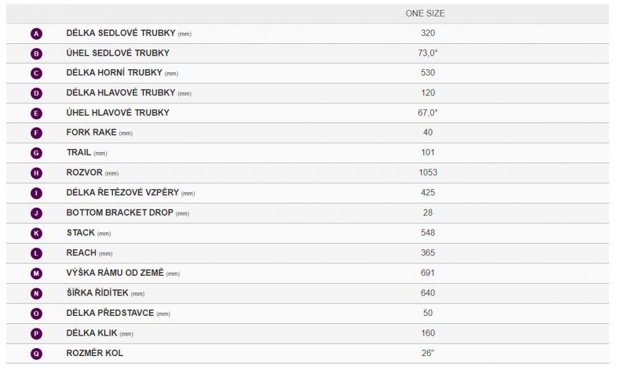Select the FORK RAKE row label
This screenshot has width=618, height=374.
(x=91, y=132)
